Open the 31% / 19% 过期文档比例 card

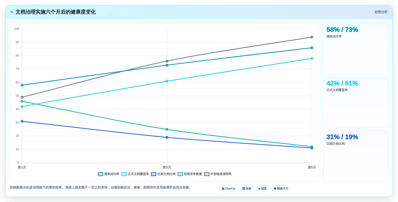pyautogui.click(x=356, y=156)
